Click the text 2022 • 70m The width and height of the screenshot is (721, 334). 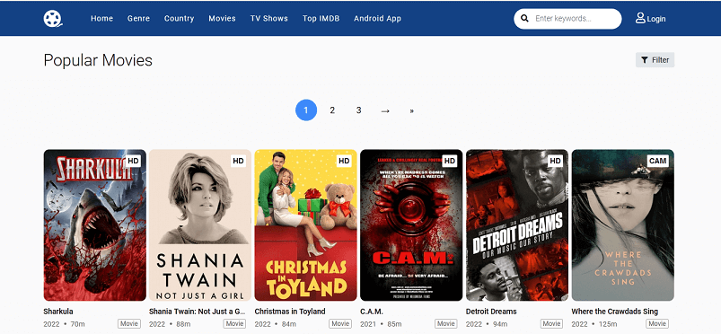65,324
